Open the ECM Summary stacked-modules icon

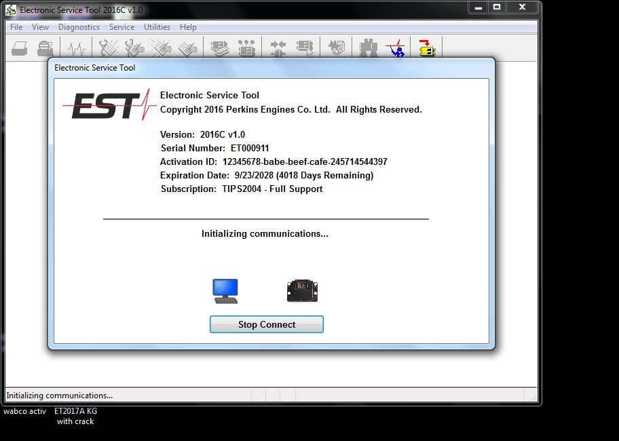point(220,49)
